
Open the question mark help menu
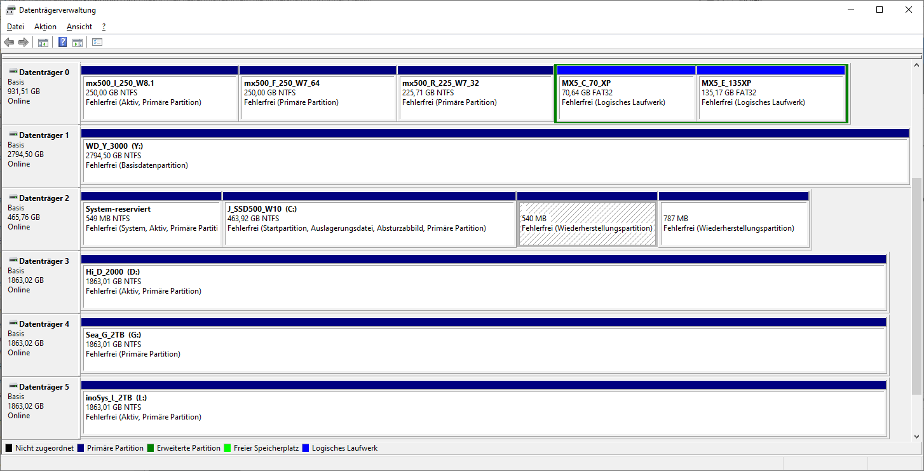point(104,27)
